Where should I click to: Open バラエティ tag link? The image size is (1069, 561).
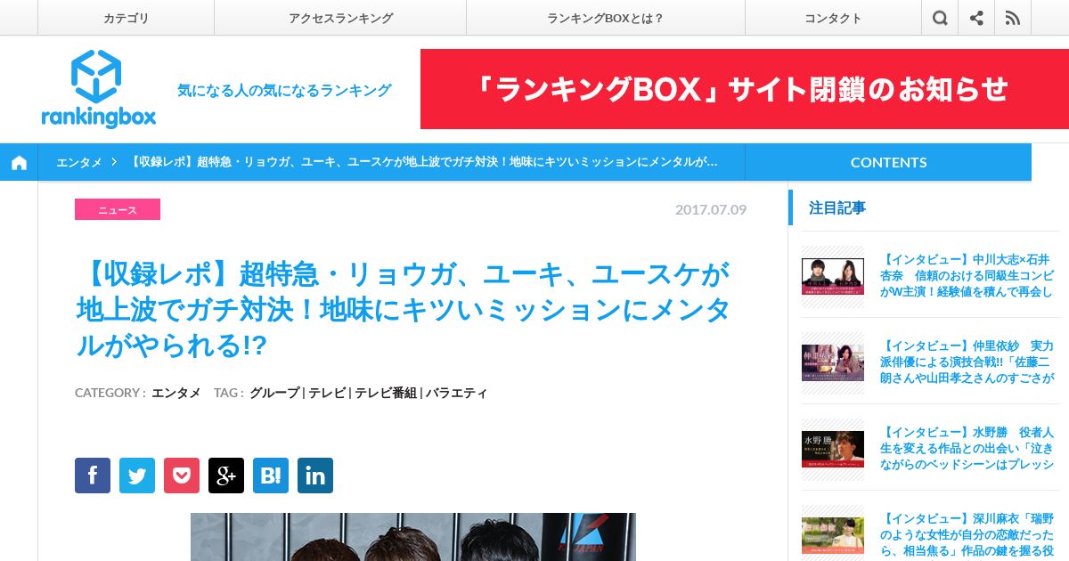click(x=456, y=393)
